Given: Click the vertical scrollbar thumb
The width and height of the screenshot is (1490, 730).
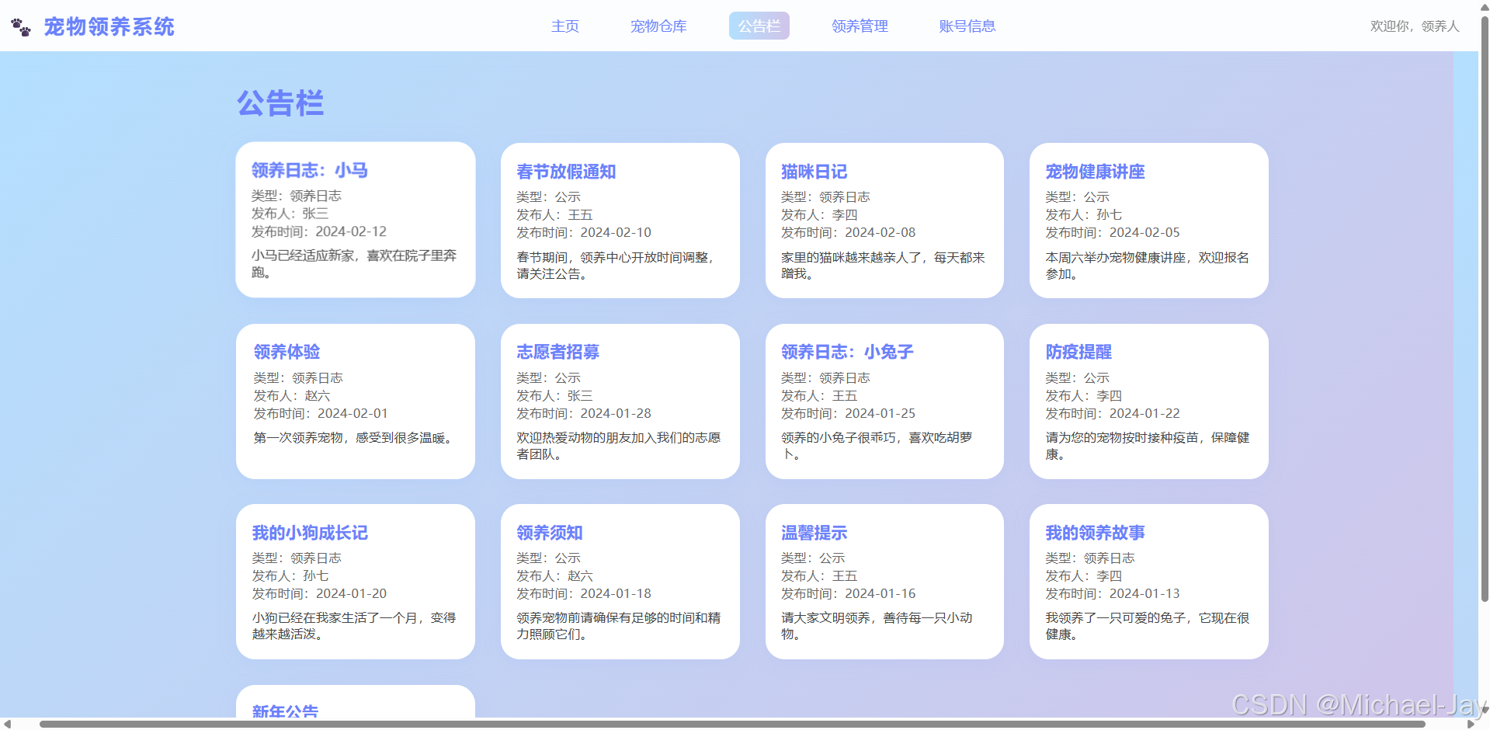Looking at the screenshot, I should [x=1484, y=308].
